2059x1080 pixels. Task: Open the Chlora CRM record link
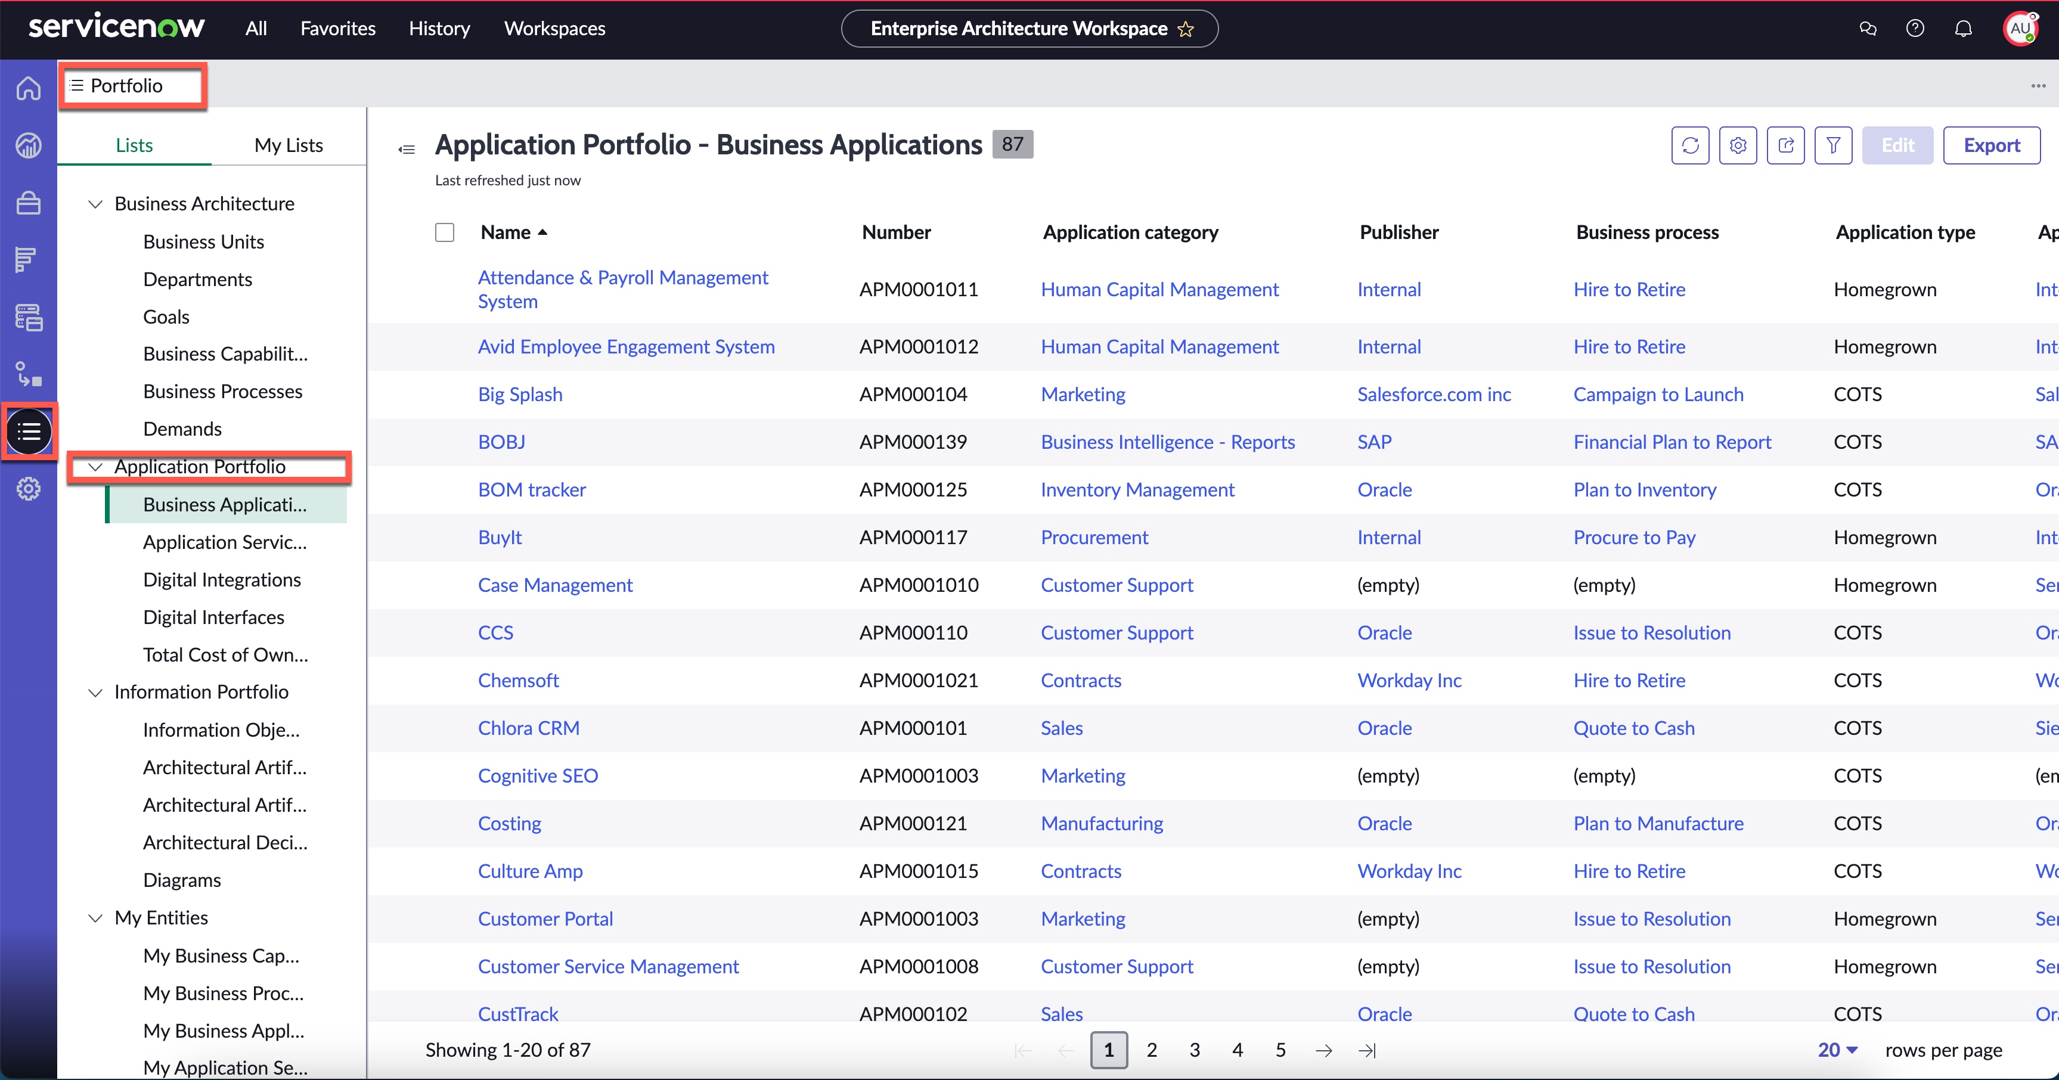coord(529,728)
